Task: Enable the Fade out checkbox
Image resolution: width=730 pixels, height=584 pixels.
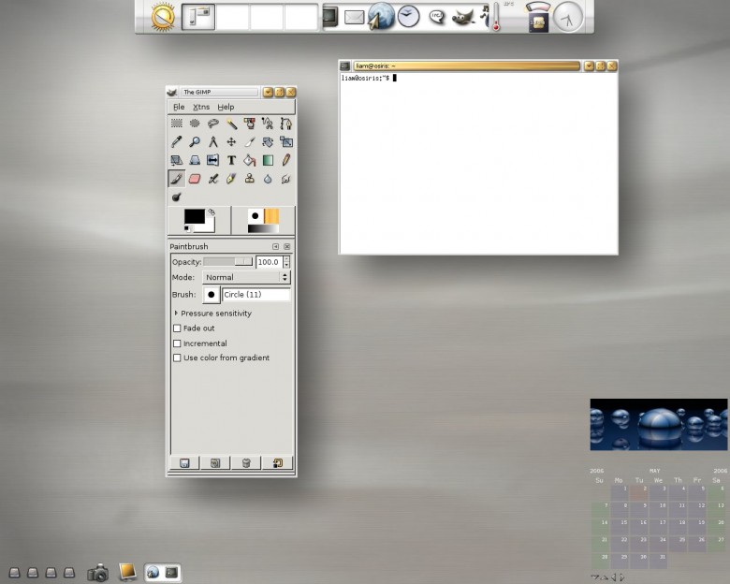Action: point(177,328)
